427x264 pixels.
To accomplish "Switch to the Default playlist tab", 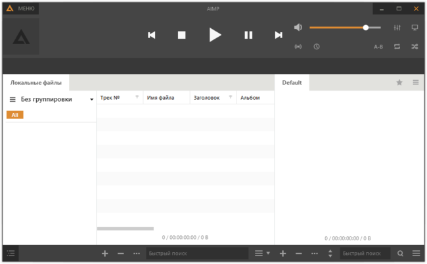I will [x=292, y=83].
